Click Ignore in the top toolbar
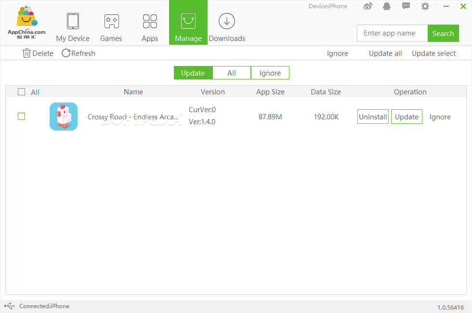The image size is (472, 313). (x=338, y=53)
